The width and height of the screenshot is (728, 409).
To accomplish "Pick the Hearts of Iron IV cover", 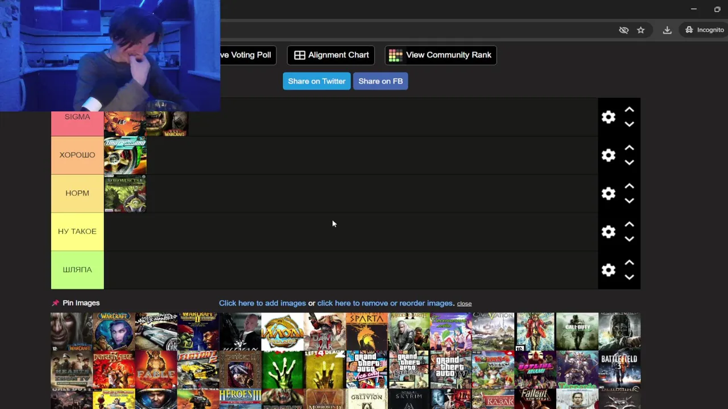I will coord(72,370).
